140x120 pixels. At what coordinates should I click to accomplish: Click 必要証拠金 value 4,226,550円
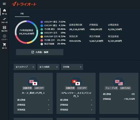click(x=115, y=29)
